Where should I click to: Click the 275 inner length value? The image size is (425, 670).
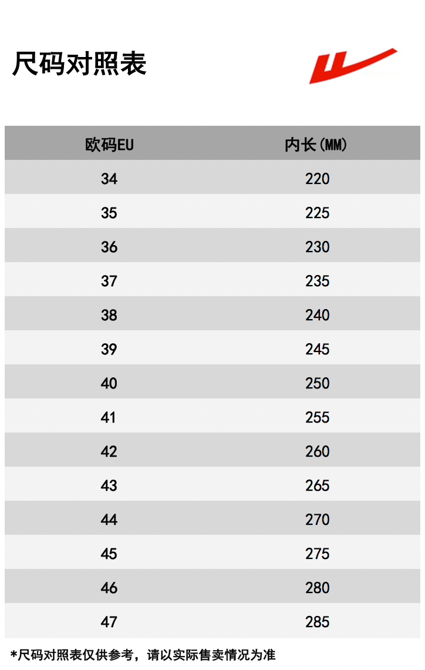tap(317, 554)
